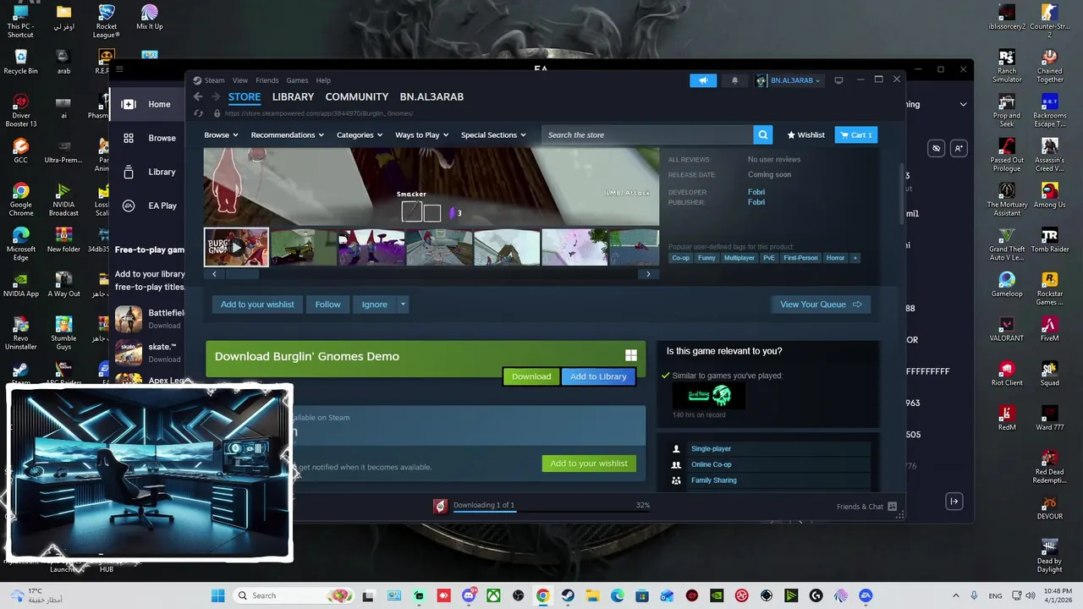The width and height of the screenshot is (1083, 609).
Task: Click the Horror tag
Action: pyautogui.click(x=835, y=258)
